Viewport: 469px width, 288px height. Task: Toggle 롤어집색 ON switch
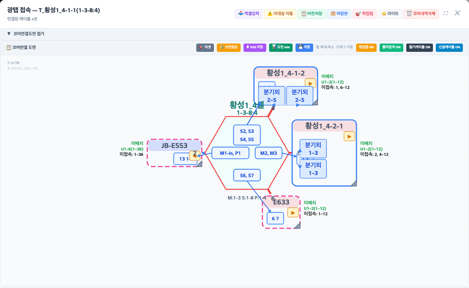coord(392,47)
